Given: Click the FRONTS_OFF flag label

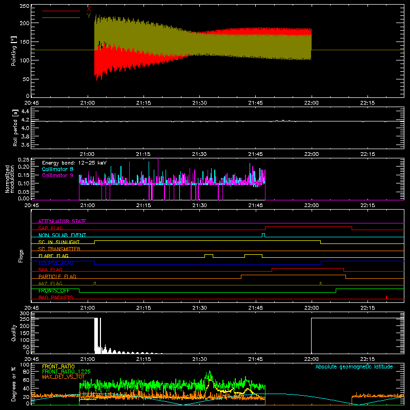Looking at the screenshot, I should coord(54,291).
